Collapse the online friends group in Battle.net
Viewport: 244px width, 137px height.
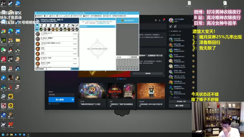click(x=170, y=35)
